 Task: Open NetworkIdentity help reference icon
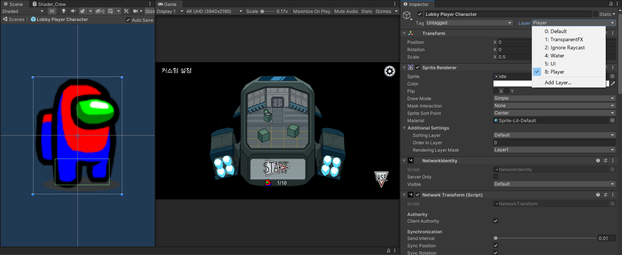coord(598,160)
